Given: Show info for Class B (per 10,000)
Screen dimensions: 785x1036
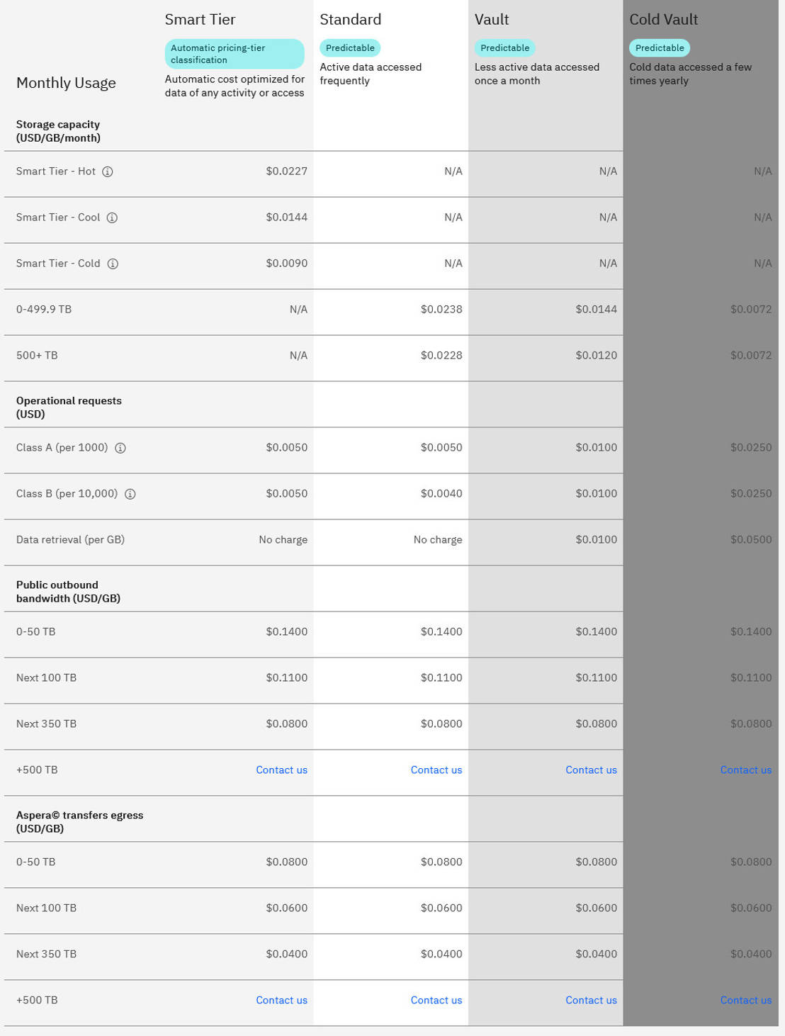Looking at the screenshot, I should pos(130,494).
